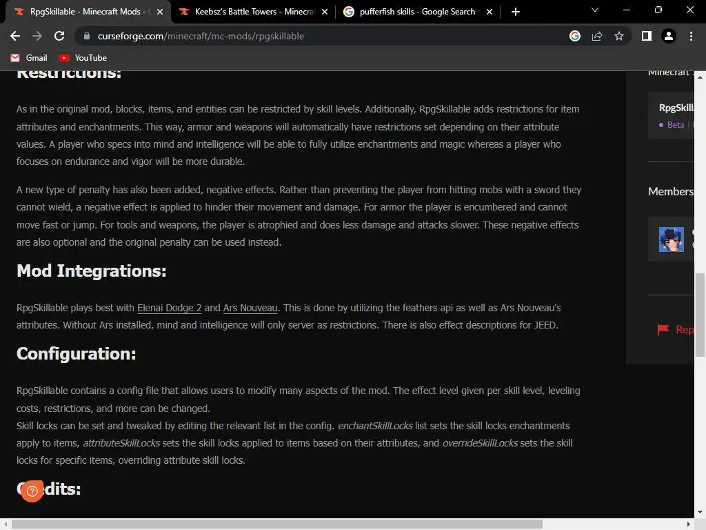The height and width of the screenshot is (530, 706).
Task: Click the enchantSkillLocks italic text
Action: point(375,426)
